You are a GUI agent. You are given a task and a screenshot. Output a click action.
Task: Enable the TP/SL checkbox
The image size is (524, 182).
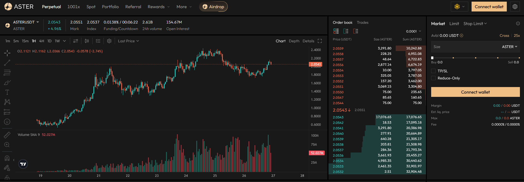click(x=433, y=71)
